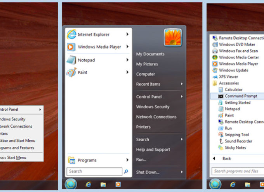Click the Programs folder icon in middle menu

pos(71,160)
